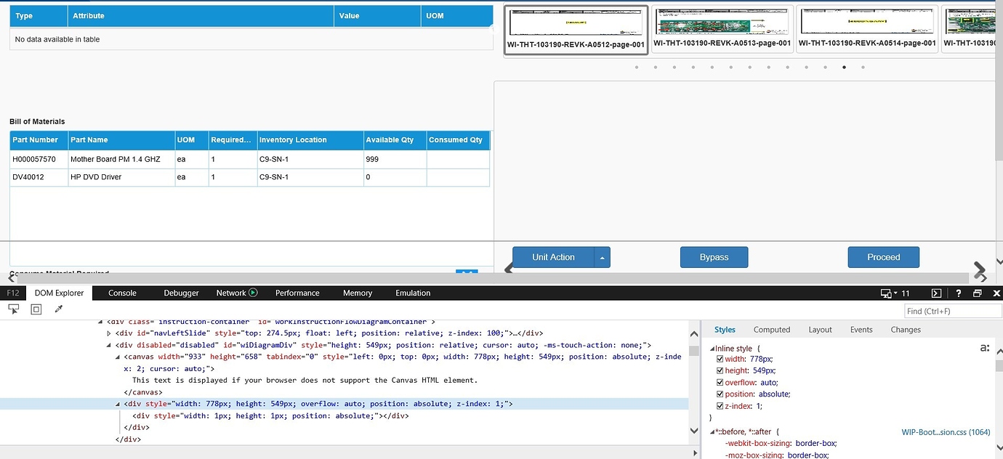Sort by the Inventory Location column header
The height and width of the screenshot is (459, 1003).
[310, 140]
